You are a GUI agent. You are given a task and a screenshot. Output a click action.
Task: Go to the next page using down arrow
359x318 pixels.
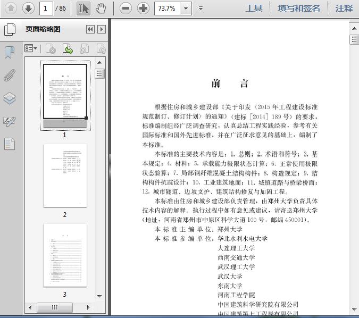[28, 8]
